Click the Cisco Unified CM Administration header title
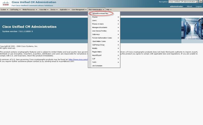The width and height of the screenshot is (203, 125). (34, 2)
